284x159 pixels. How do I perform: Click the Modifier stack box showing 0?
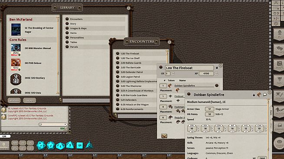click(x=4, y=145)
